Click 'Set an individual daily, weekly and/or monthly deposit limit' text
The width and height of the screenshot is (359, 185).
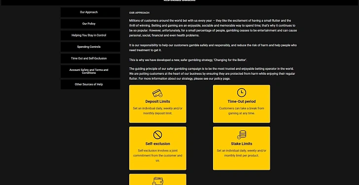click(157, 111)
